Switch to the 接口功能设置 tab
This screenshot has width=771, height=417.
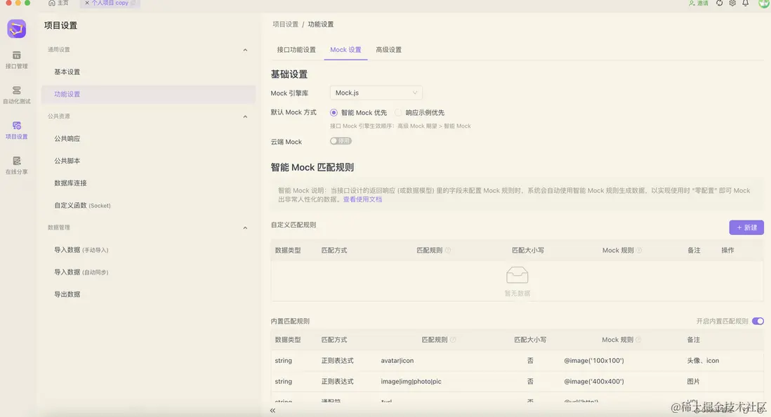296,50
